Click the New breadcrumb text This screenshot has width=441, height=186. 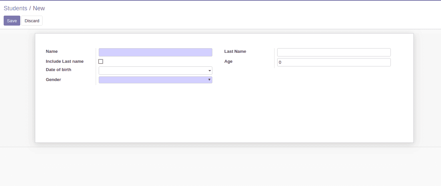click(x=39, y=8)
